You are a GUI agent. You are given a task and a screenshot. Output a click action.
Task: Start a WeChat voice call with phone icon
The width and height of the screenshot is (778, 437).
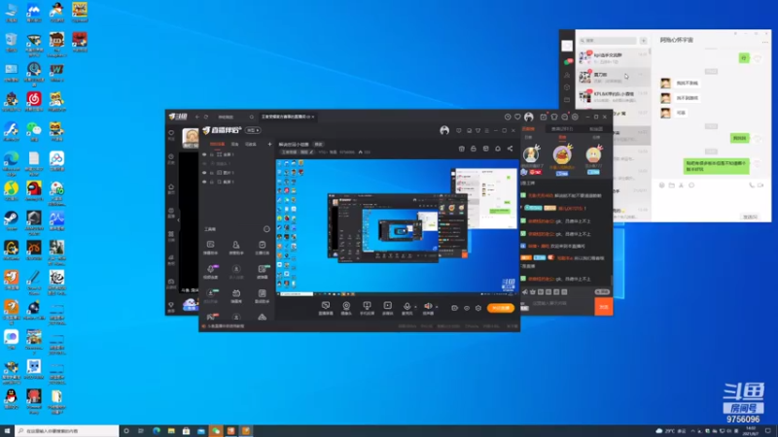click(752, 185)
